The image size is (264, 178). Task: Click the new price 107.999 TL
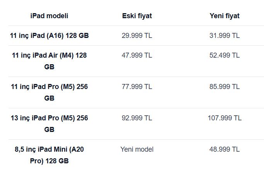coord(225,118)
